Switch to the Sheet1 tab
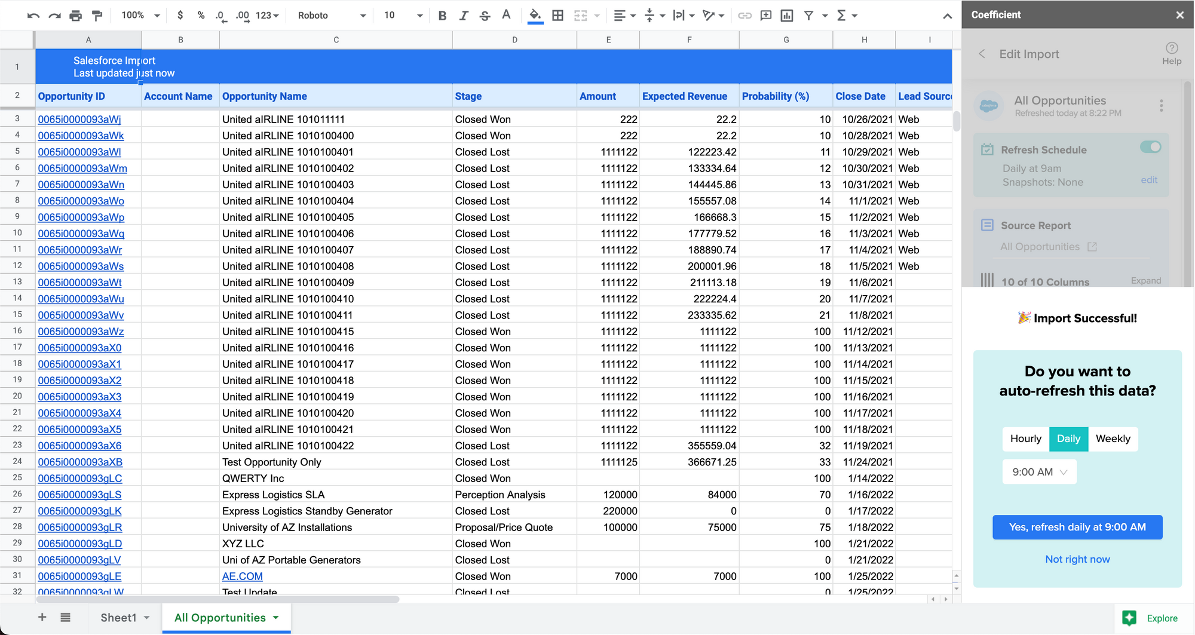The height and width of the screenshot is (635, 1195). (118, 617)
